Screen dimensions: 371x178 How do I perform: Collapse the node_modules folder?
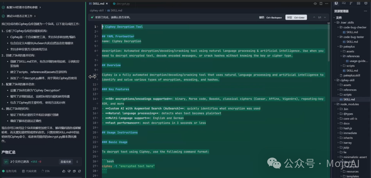(335, 104)
